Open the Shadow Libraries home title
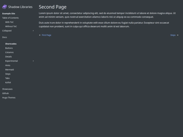Screen dimensions: 183x137 pyautogui.click(x=20, y=7)
